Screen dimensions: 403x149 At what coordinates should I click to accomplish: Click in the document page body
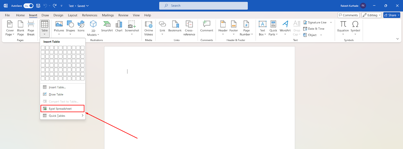[x=199, y=98]
